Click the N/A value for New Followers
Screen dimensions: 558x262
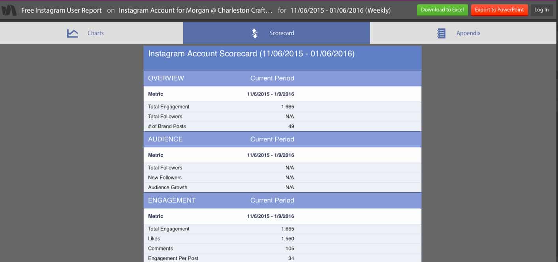(289, 178)
